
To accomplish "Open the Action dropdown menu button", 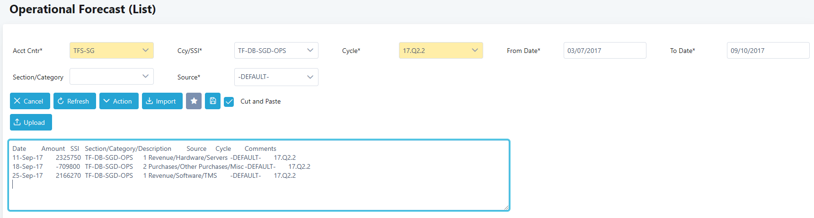I will 119,101.
